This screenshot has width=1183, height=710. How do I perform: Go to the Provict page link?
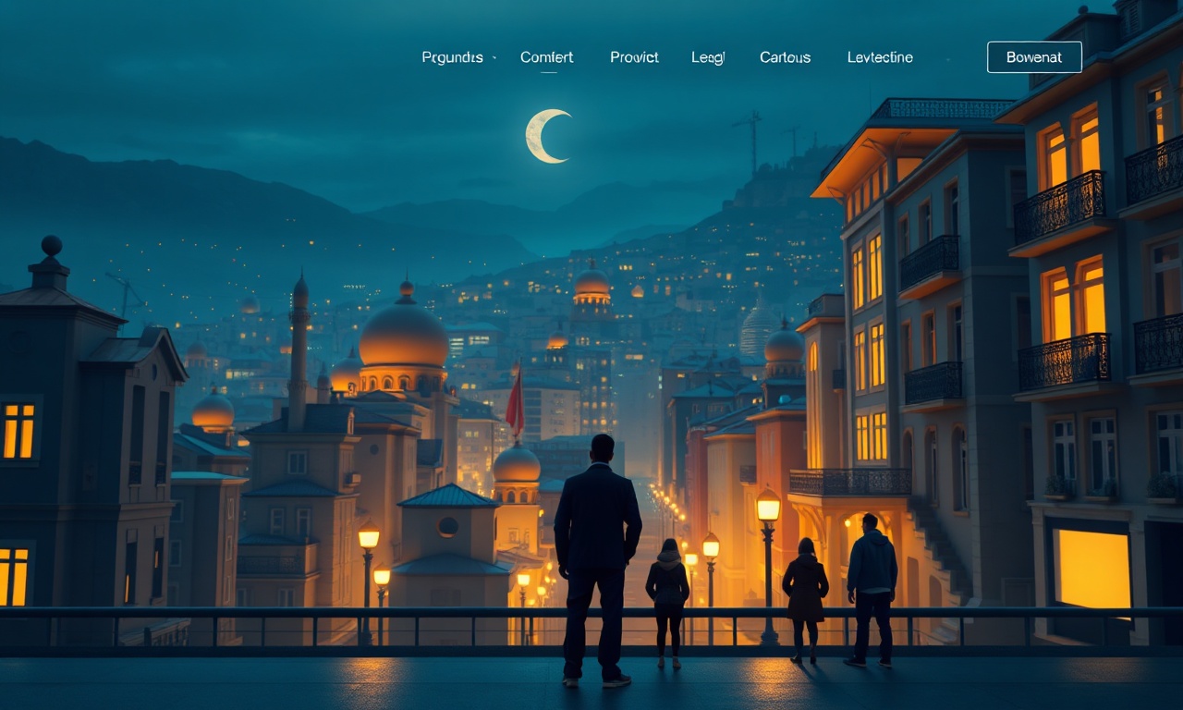pyautogui.click(x=634, y=57)
